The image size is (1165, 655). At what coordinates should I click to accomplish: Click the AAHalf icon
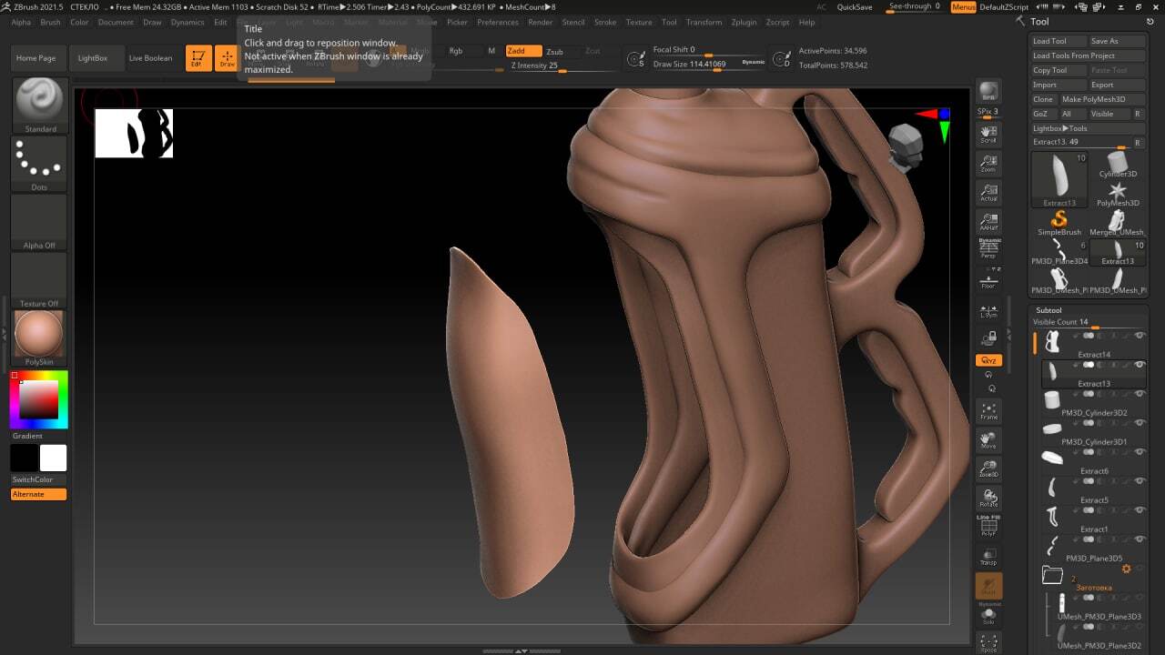pos(988,221)
